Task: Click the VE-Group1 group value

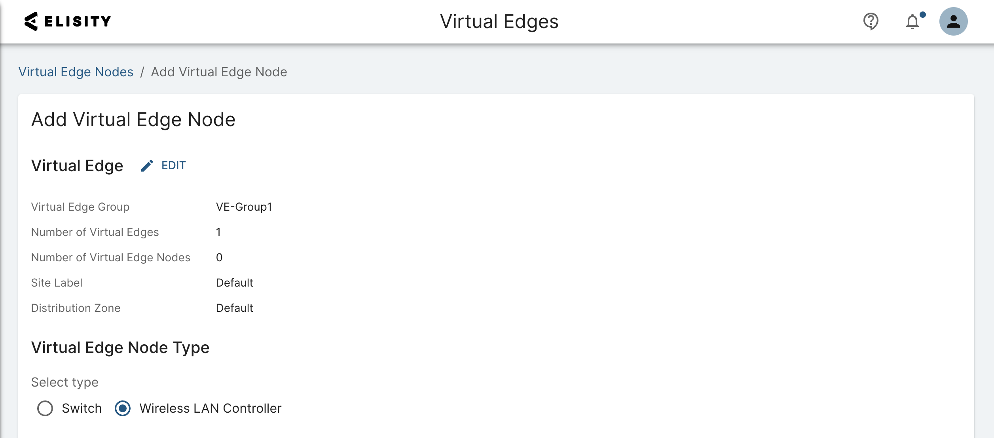Action: click(244, 207)
